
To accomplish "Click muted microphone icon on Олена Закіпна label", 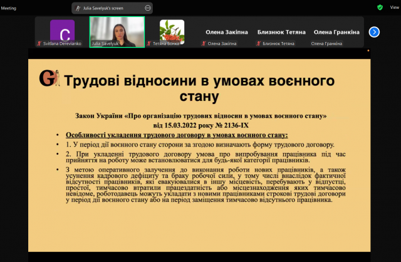I will [x=204, y=43].
